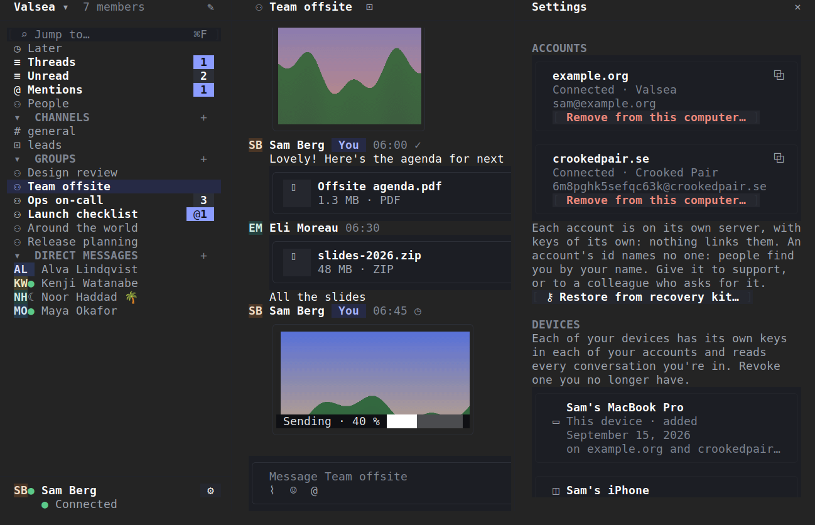815x525 pixels.
Task: Remove the example.org account from this computer
Action: click(656, 117)
